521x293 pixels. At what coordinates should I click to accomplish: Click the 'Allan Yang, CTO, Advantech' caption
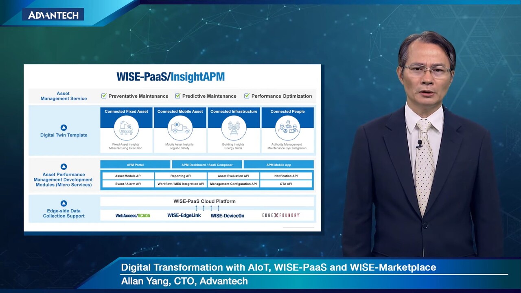pyautogui.click(x=184, y=281)
